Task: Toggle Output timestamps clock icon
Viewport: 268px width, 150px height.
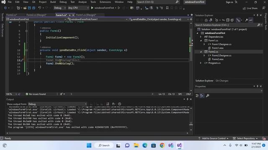Action: pyautogui.click(x=119, y=104)
